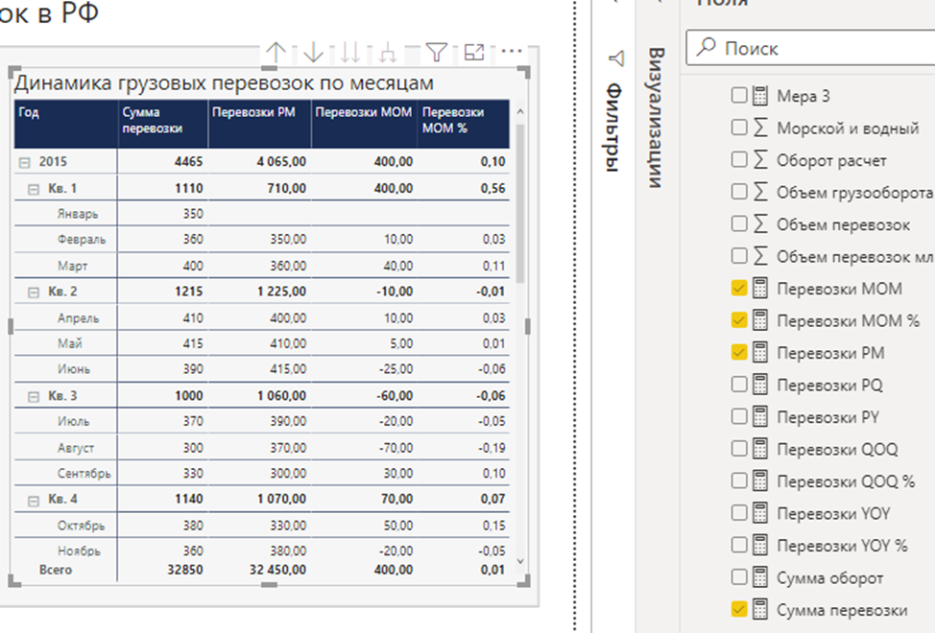Click the calculator icon beside Перевозки YOY %
This screenshot has height=633, width=935.
click(760, 546)
